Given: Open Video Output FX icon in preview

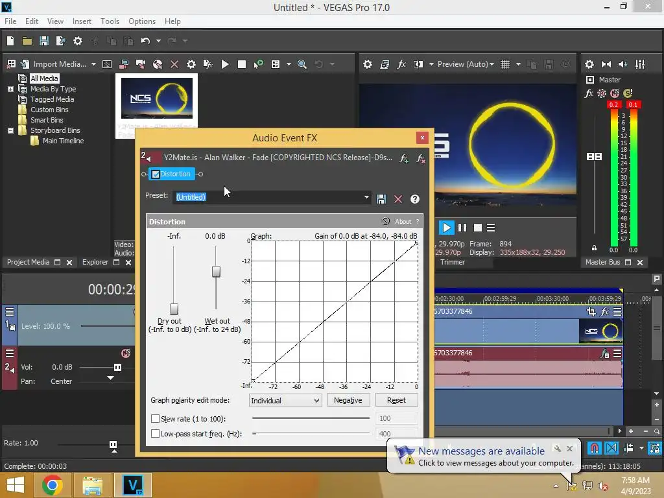Looking at the screenshot, I should pyautogui.click(x=401, y=64).
